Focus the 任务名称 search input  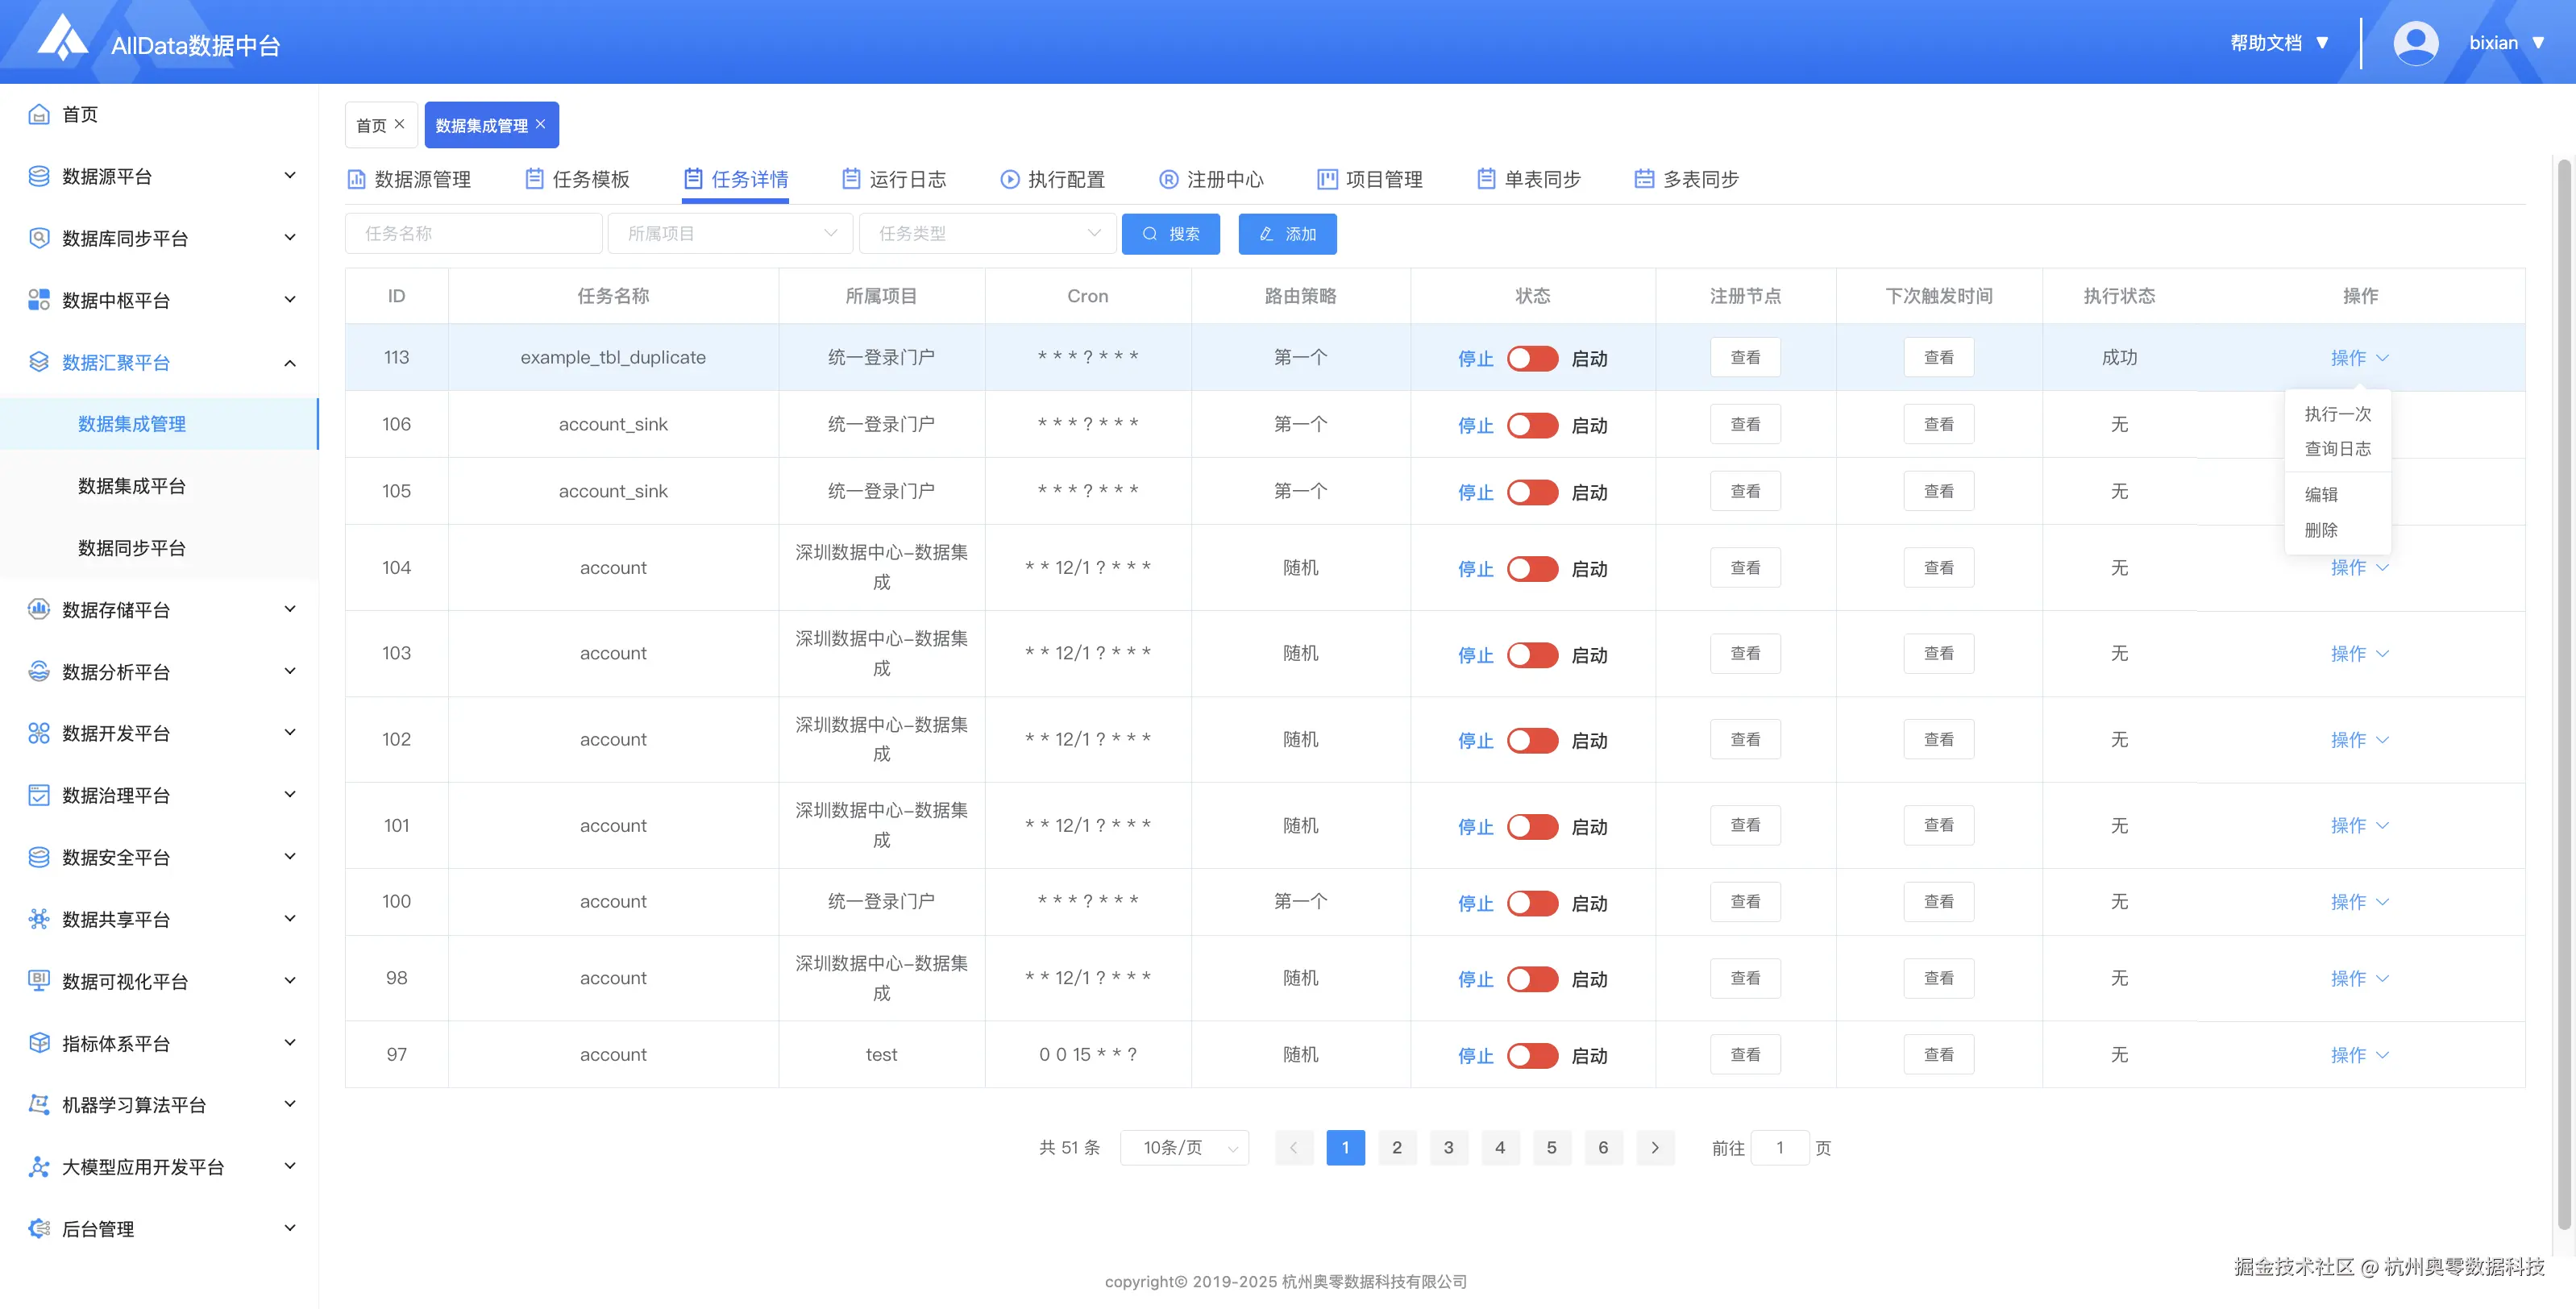tap(474, 233)
